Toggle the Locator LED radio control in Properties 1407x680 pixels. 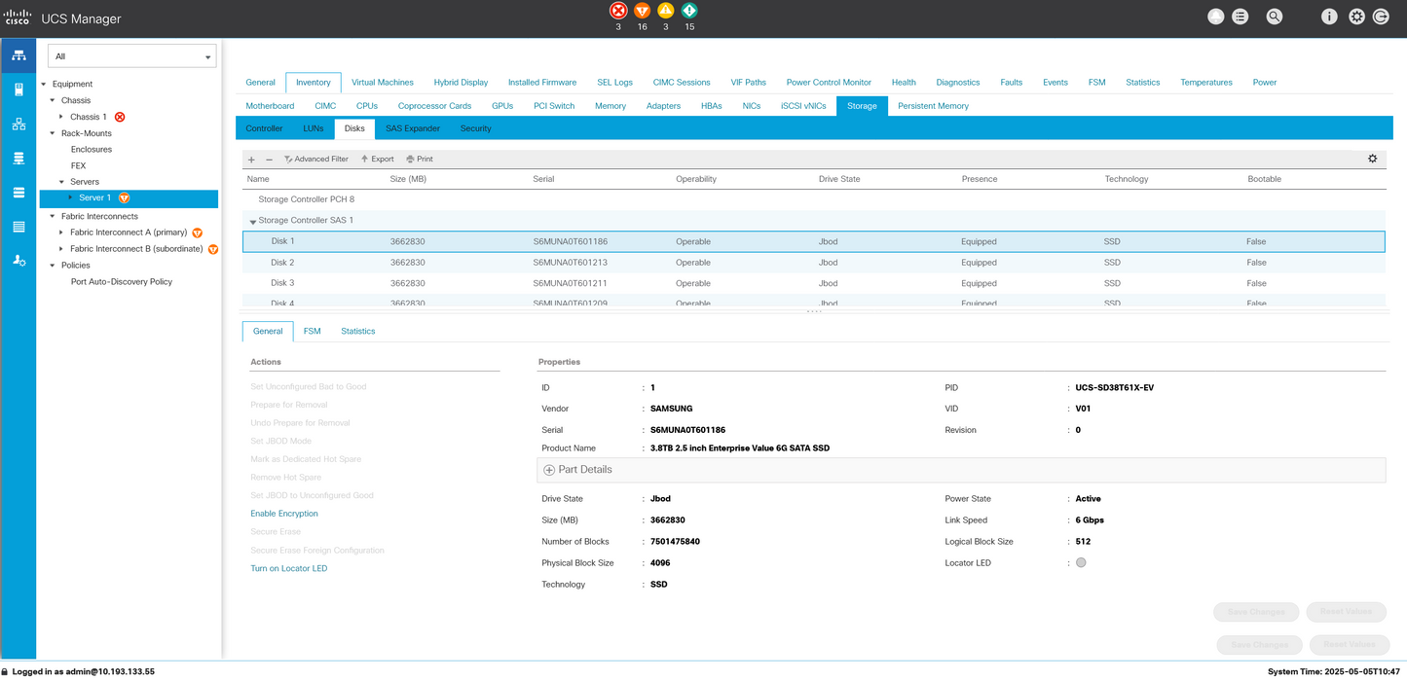[1080, 562]
